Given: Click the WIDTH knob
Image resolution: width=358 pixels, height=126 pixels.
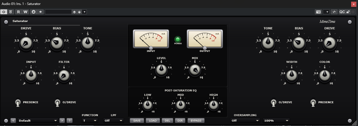Looking at the screenshot, I should (291, 75).
